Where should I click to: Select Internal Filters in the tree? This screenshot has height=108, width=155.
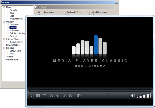tap(13, 39)
